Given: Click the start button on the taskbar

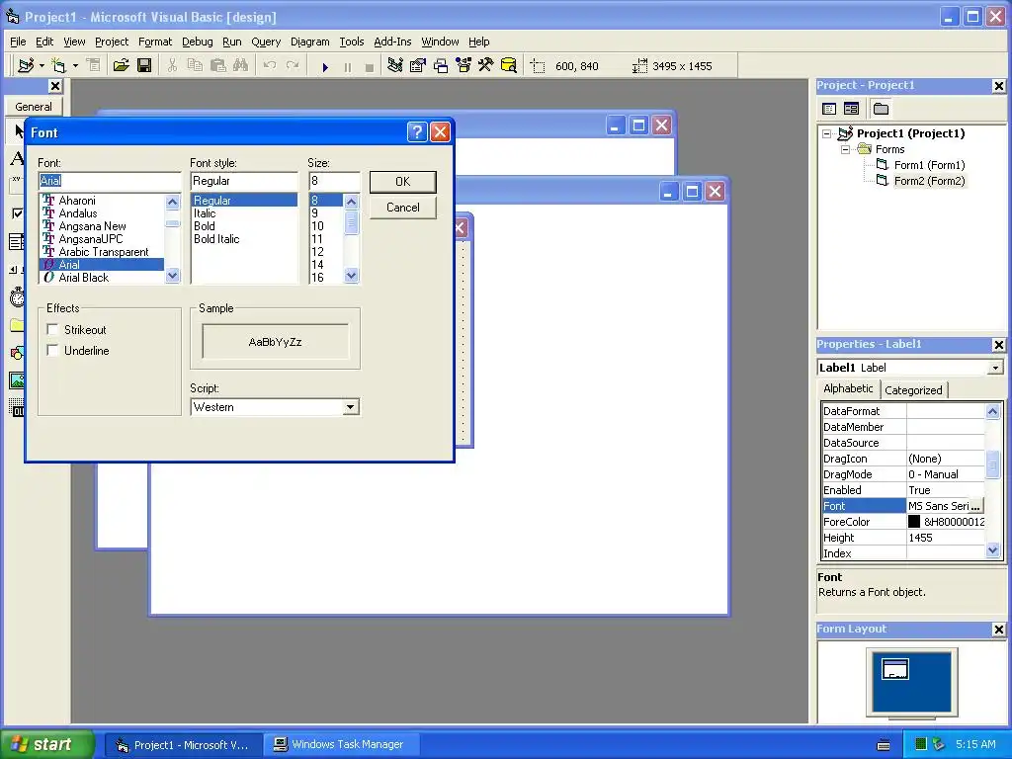Looking at the screenshot, I should point(47,744).
